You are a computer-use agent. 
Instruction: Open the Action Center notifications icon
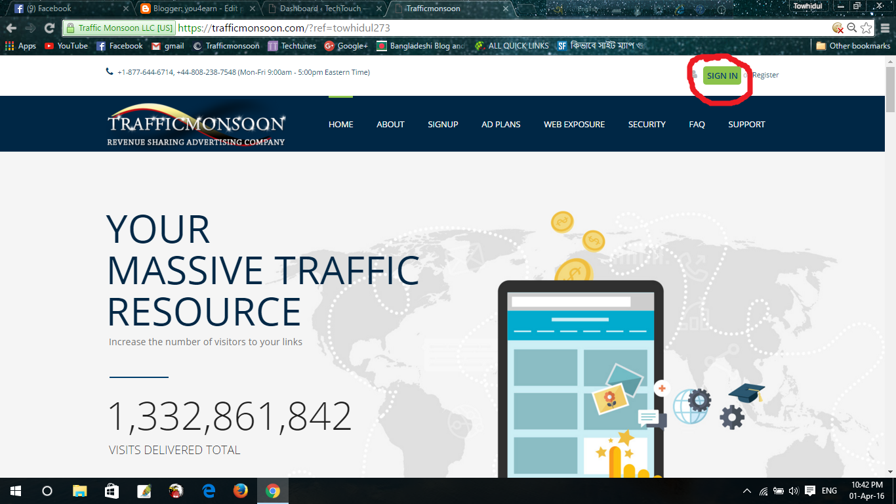pos(810,491)
